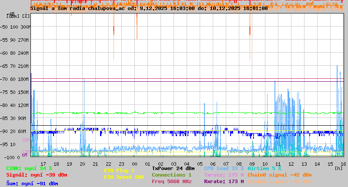The image size is (348, 187).
Task: Click the 'Txrate: 173 M' legend label
Action: (x=224, y=175)
